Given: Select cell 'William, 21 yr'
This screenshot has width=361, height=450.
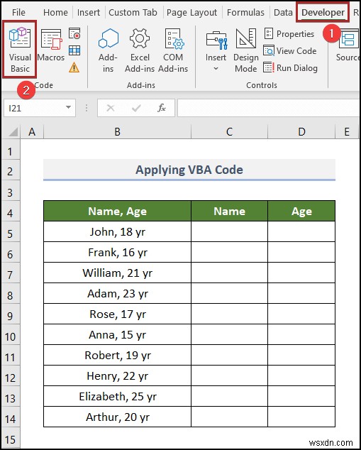Looking at the screenshot, I should click(117, 273).
